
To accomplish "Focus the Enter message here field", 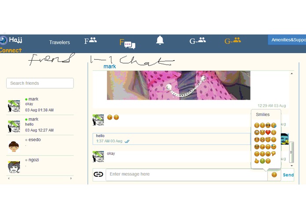I will point(187,174).
